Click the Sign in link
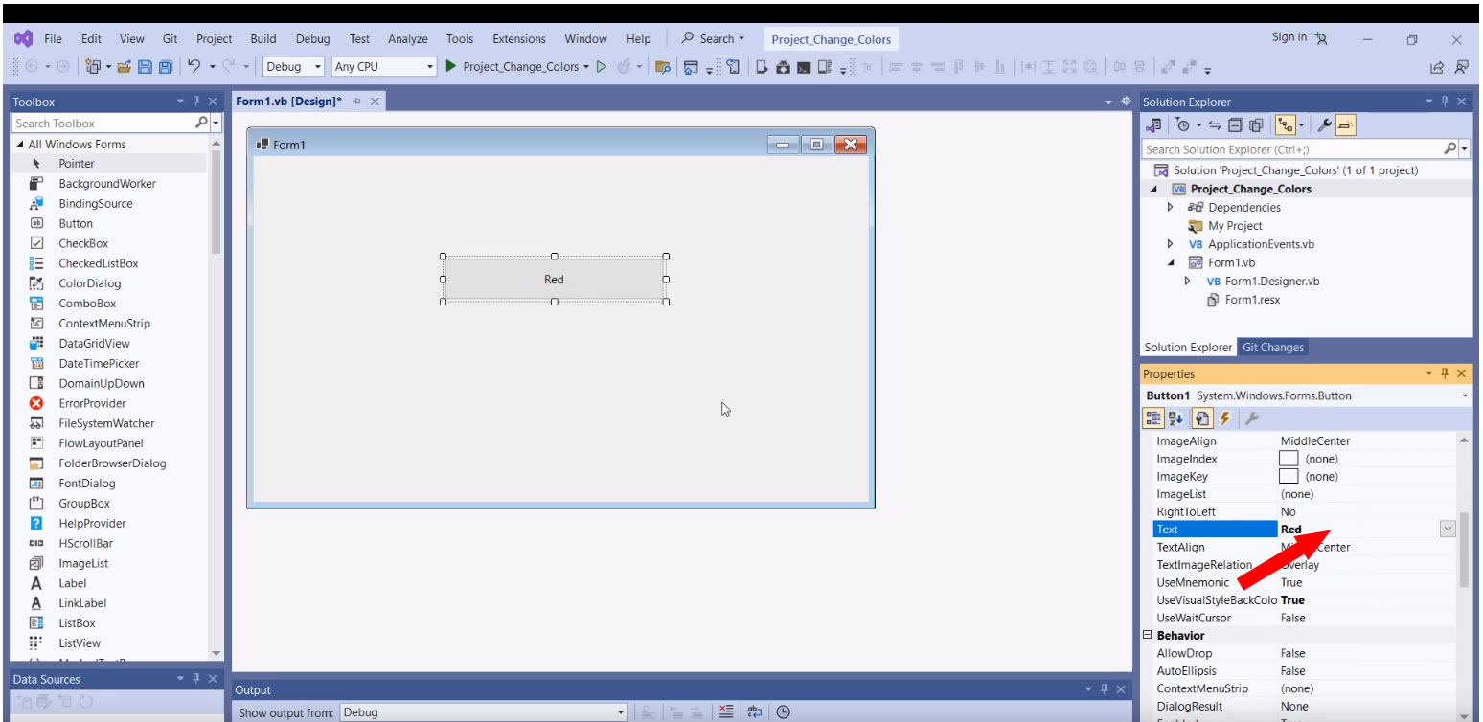 [x=1289, y=37]
